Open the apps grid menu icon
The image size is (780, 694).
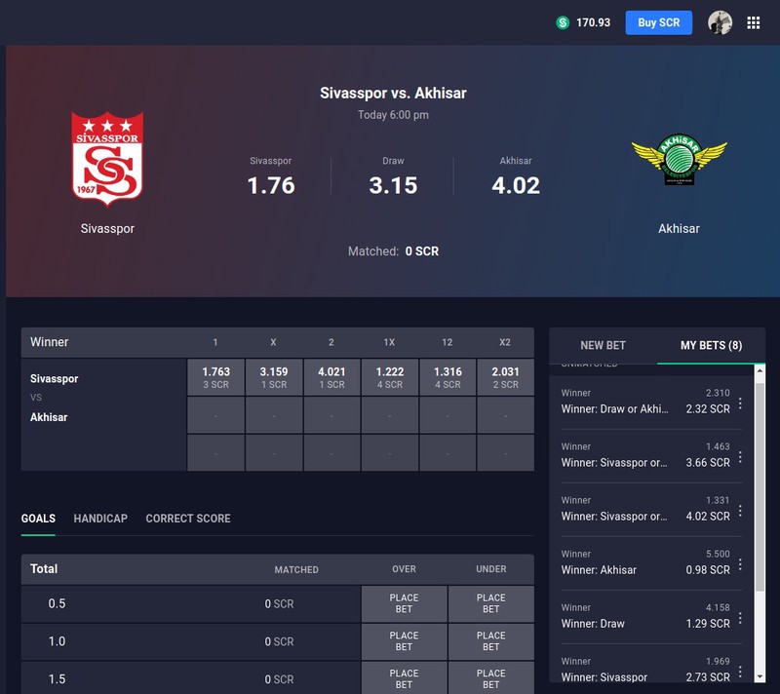[753, 22]
